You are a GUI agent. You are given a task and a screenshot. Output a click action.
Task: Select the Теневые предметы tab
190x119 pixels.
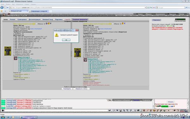[x=80, y=19]
